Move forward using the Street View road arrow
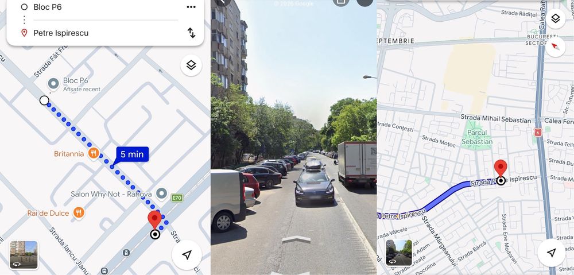Screen dimensions: 574x275 click(296, 240)
